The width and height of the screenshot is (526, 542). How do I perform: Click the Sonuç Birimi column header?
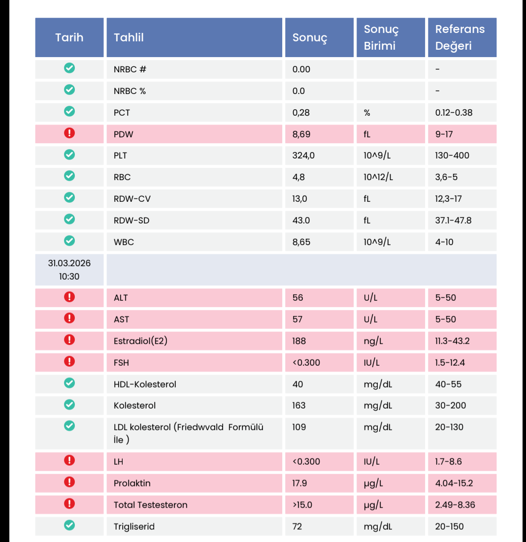(x=381, y=37)
